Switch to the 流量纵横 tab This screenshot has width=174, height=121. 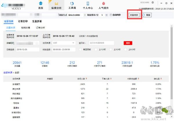point(9,21)
